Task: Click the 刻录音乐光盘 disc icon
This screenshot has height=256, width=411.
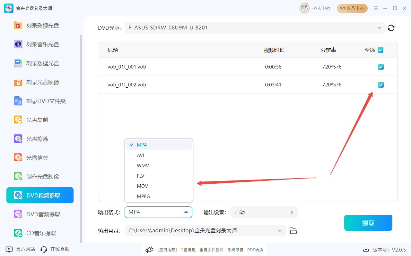Action: [x=18, y=44]
